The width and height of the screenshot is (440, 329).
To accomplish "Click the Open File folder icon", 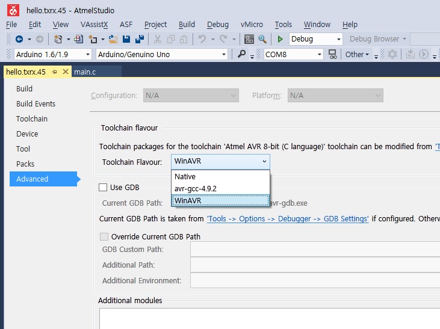I will 113,39.
